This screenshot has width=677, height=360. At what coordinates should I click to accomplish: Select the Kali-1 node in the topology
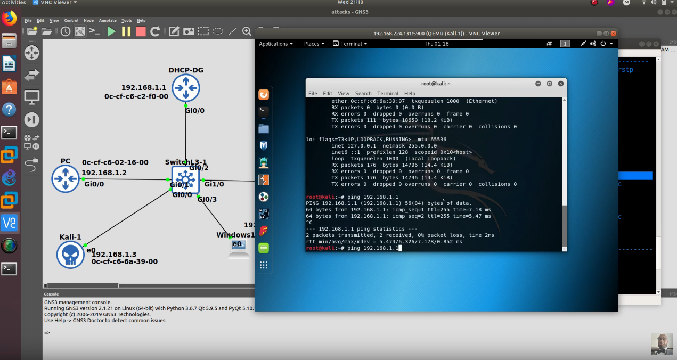70,254
